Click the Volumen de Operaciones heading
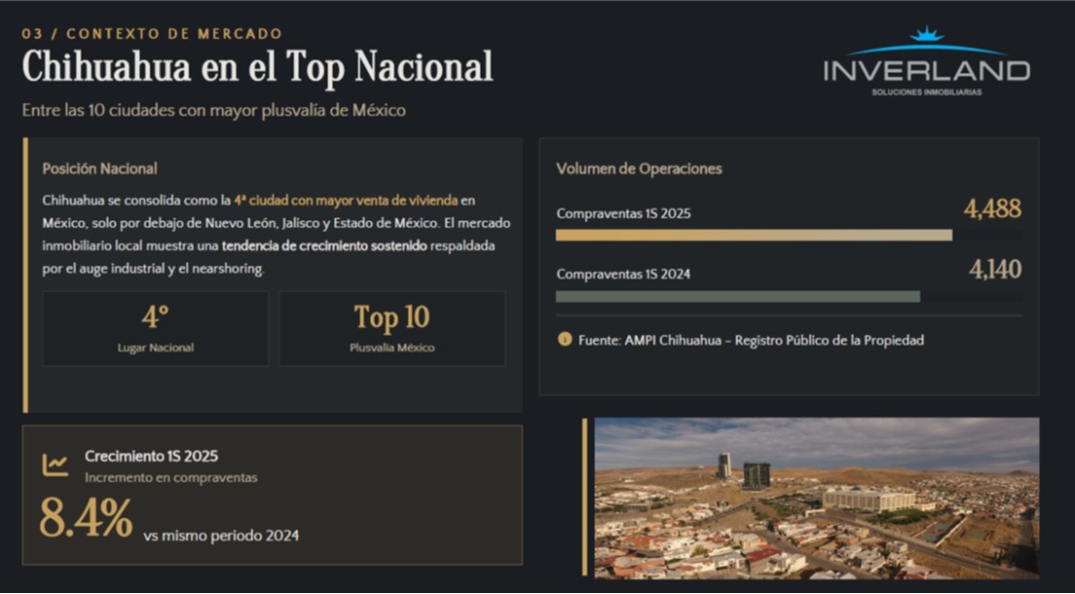Screen dimensions: 1075x594 tap(639, 169)
